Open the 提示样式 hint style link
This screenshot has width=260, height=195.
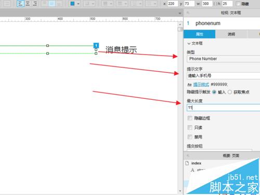pyautogui.click(x=201, y=85)
